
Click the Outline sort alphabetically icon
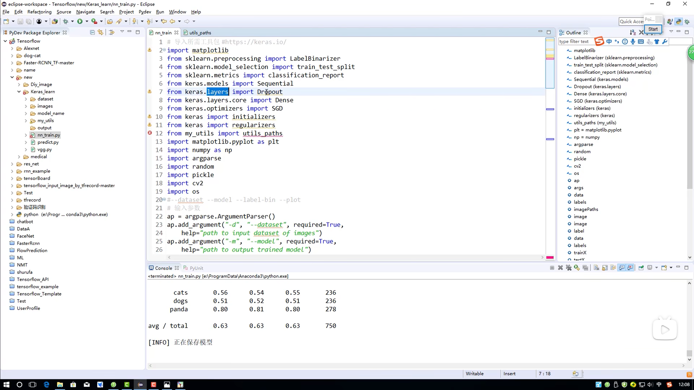pyautogui.click(x=633, y=32)
